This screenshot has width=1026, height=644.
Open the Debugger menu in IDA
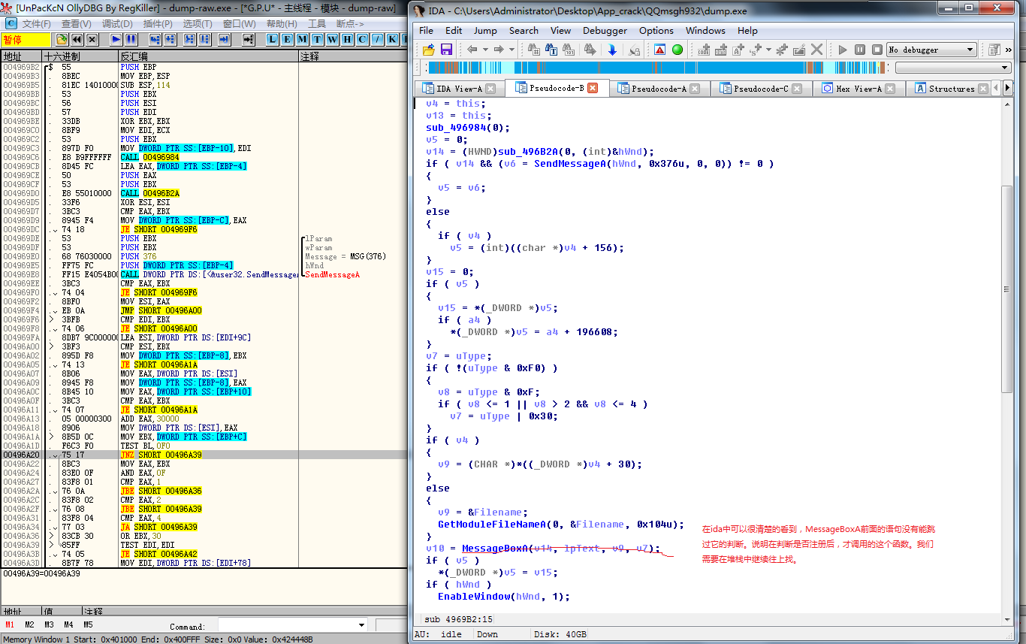pyautogui.click(x=605, y=31)
